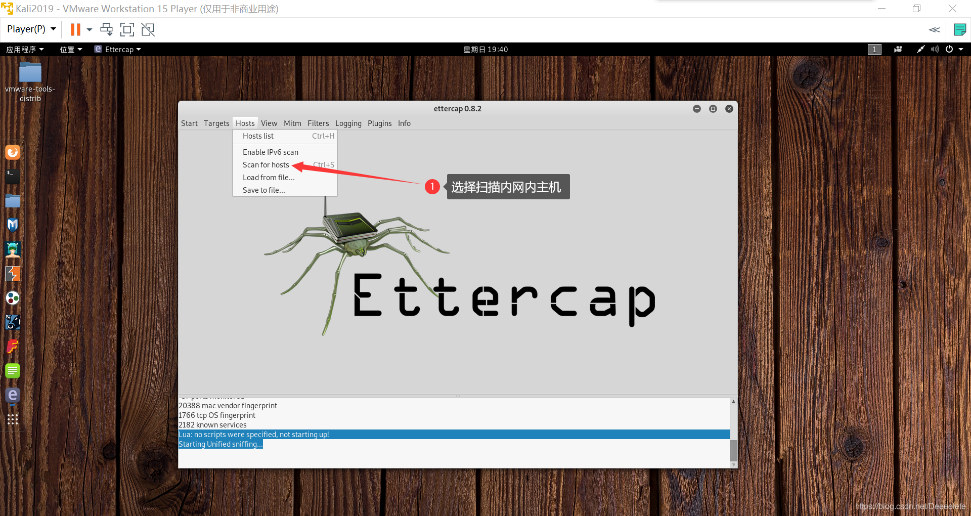This screenshot has height=516, width=971.
Task: Click the 'Starting Unified sniffing...' line
Action: tap(220, 444)
